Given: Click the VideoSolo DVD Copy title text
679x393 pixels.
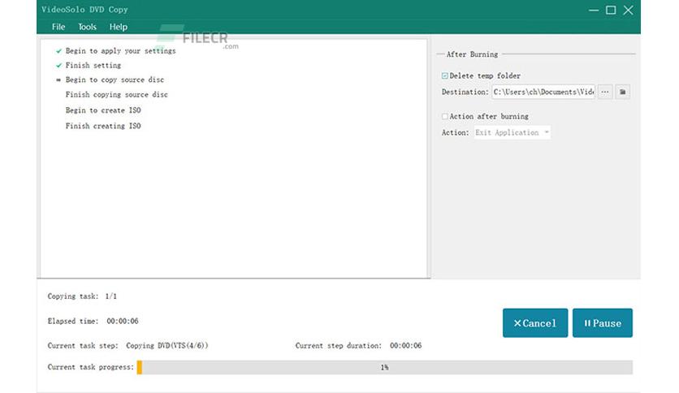Looking at the screenshot, I should click(x=84, y=10).
